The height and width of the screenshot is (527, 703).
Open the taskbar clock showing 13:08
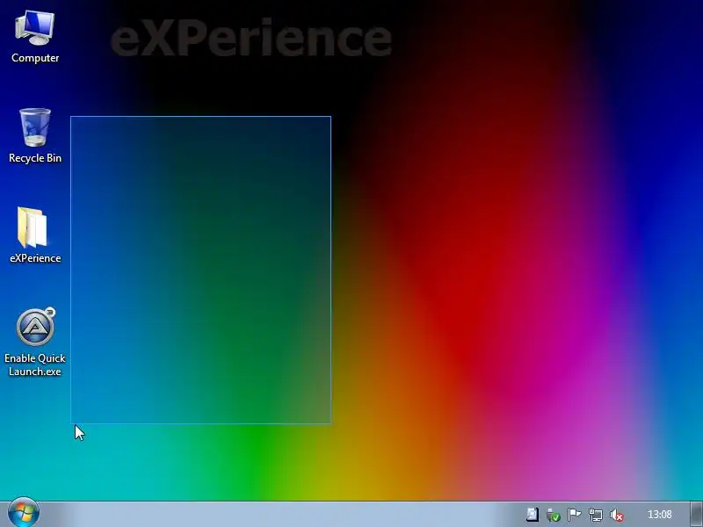click(x=660, y=515)
